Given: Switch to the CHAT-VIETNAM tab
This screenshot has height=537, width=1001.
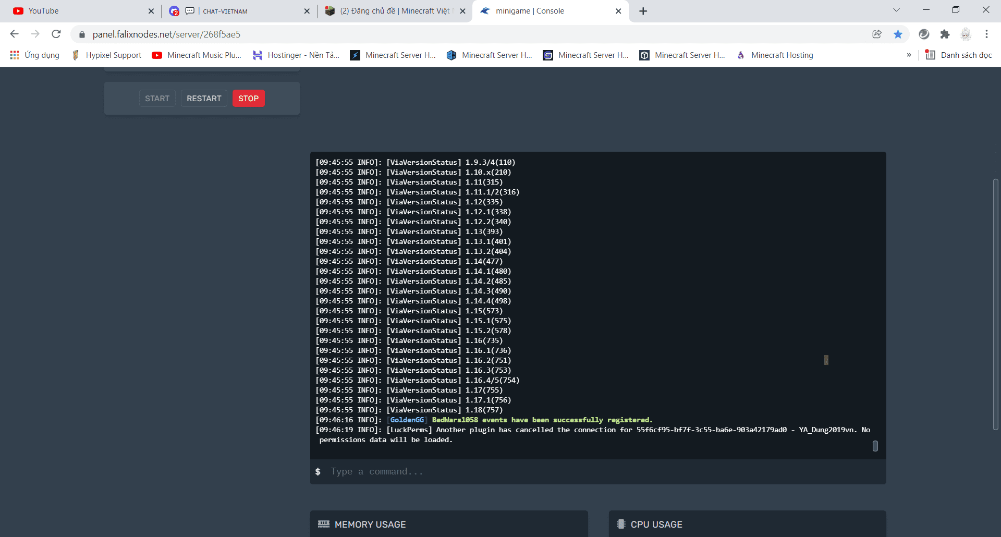Looking at the screenshot, I should [x=240, y=11].
